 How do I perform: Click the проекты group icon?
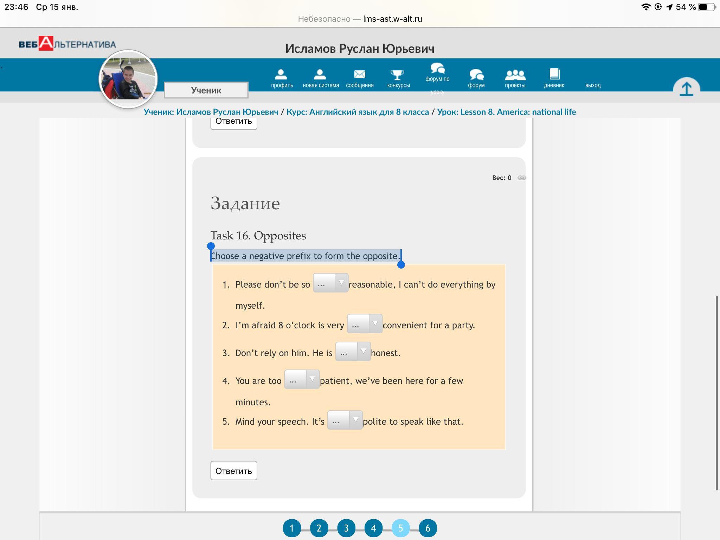click(x=515, y=75)
